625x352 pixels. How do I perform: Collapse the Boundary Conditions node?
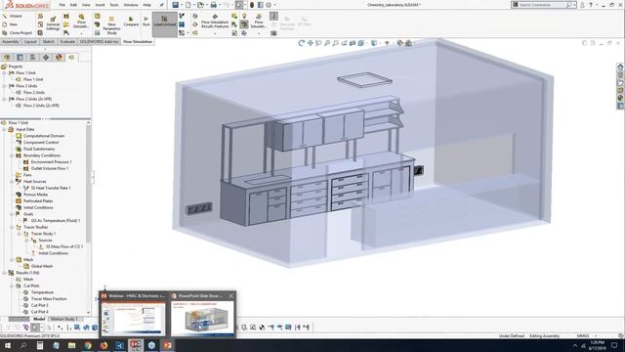[12, 155]
